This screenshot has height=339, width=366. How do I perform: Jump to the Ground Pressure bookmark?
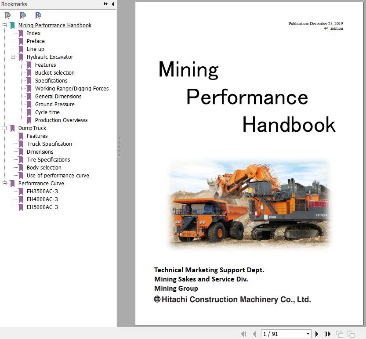tap(55, 104)
